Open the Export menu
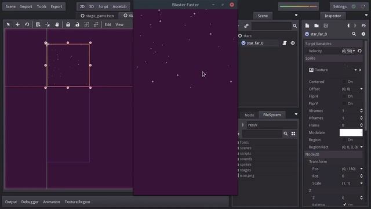371x209 pixels. (56, 6)
